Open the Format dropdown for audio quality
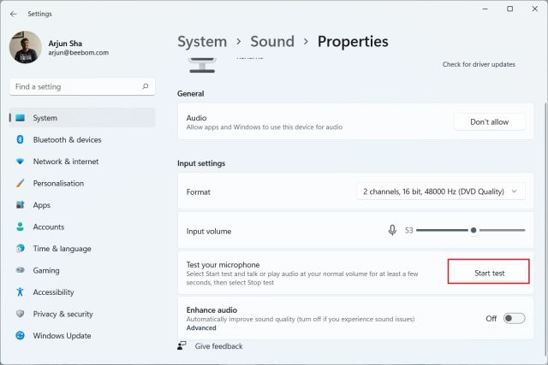This screenshot has width=548, height=365. coord(441,191)
